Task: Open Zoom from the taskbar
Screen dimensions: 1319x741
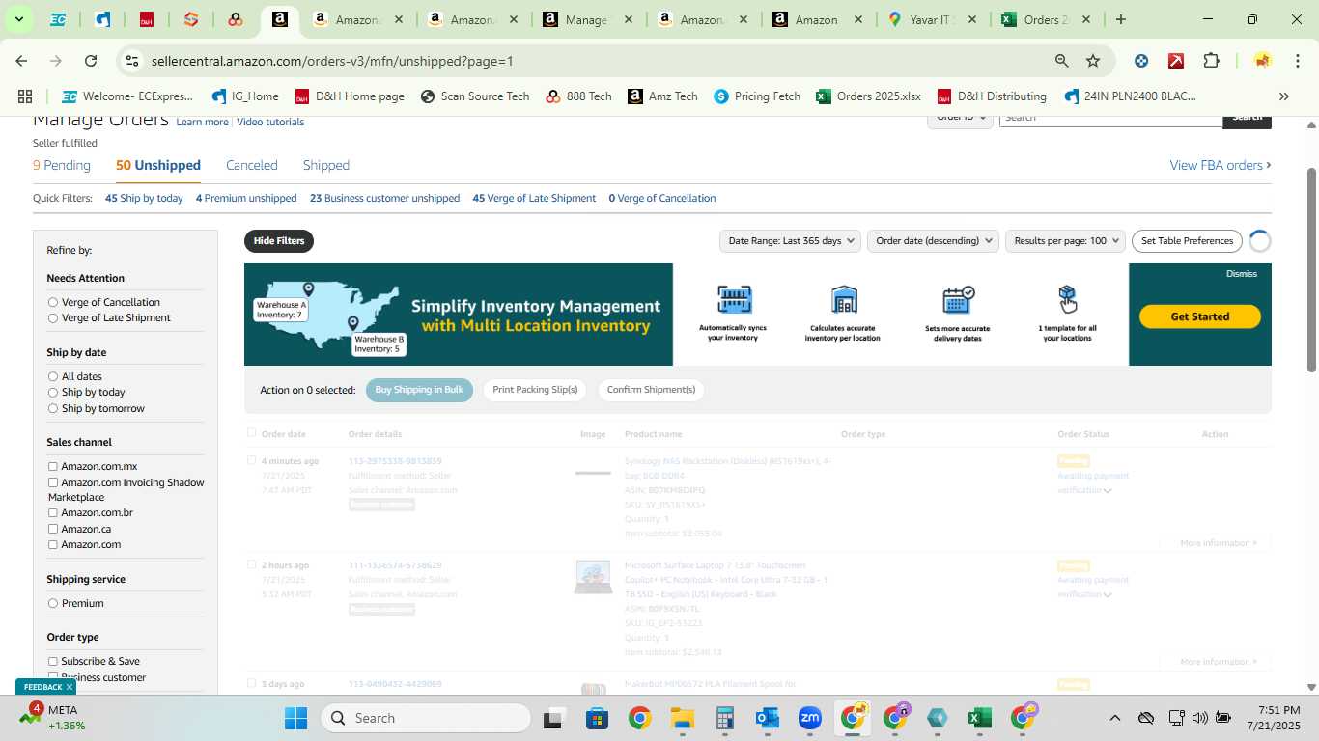Action: coord(810,718)
